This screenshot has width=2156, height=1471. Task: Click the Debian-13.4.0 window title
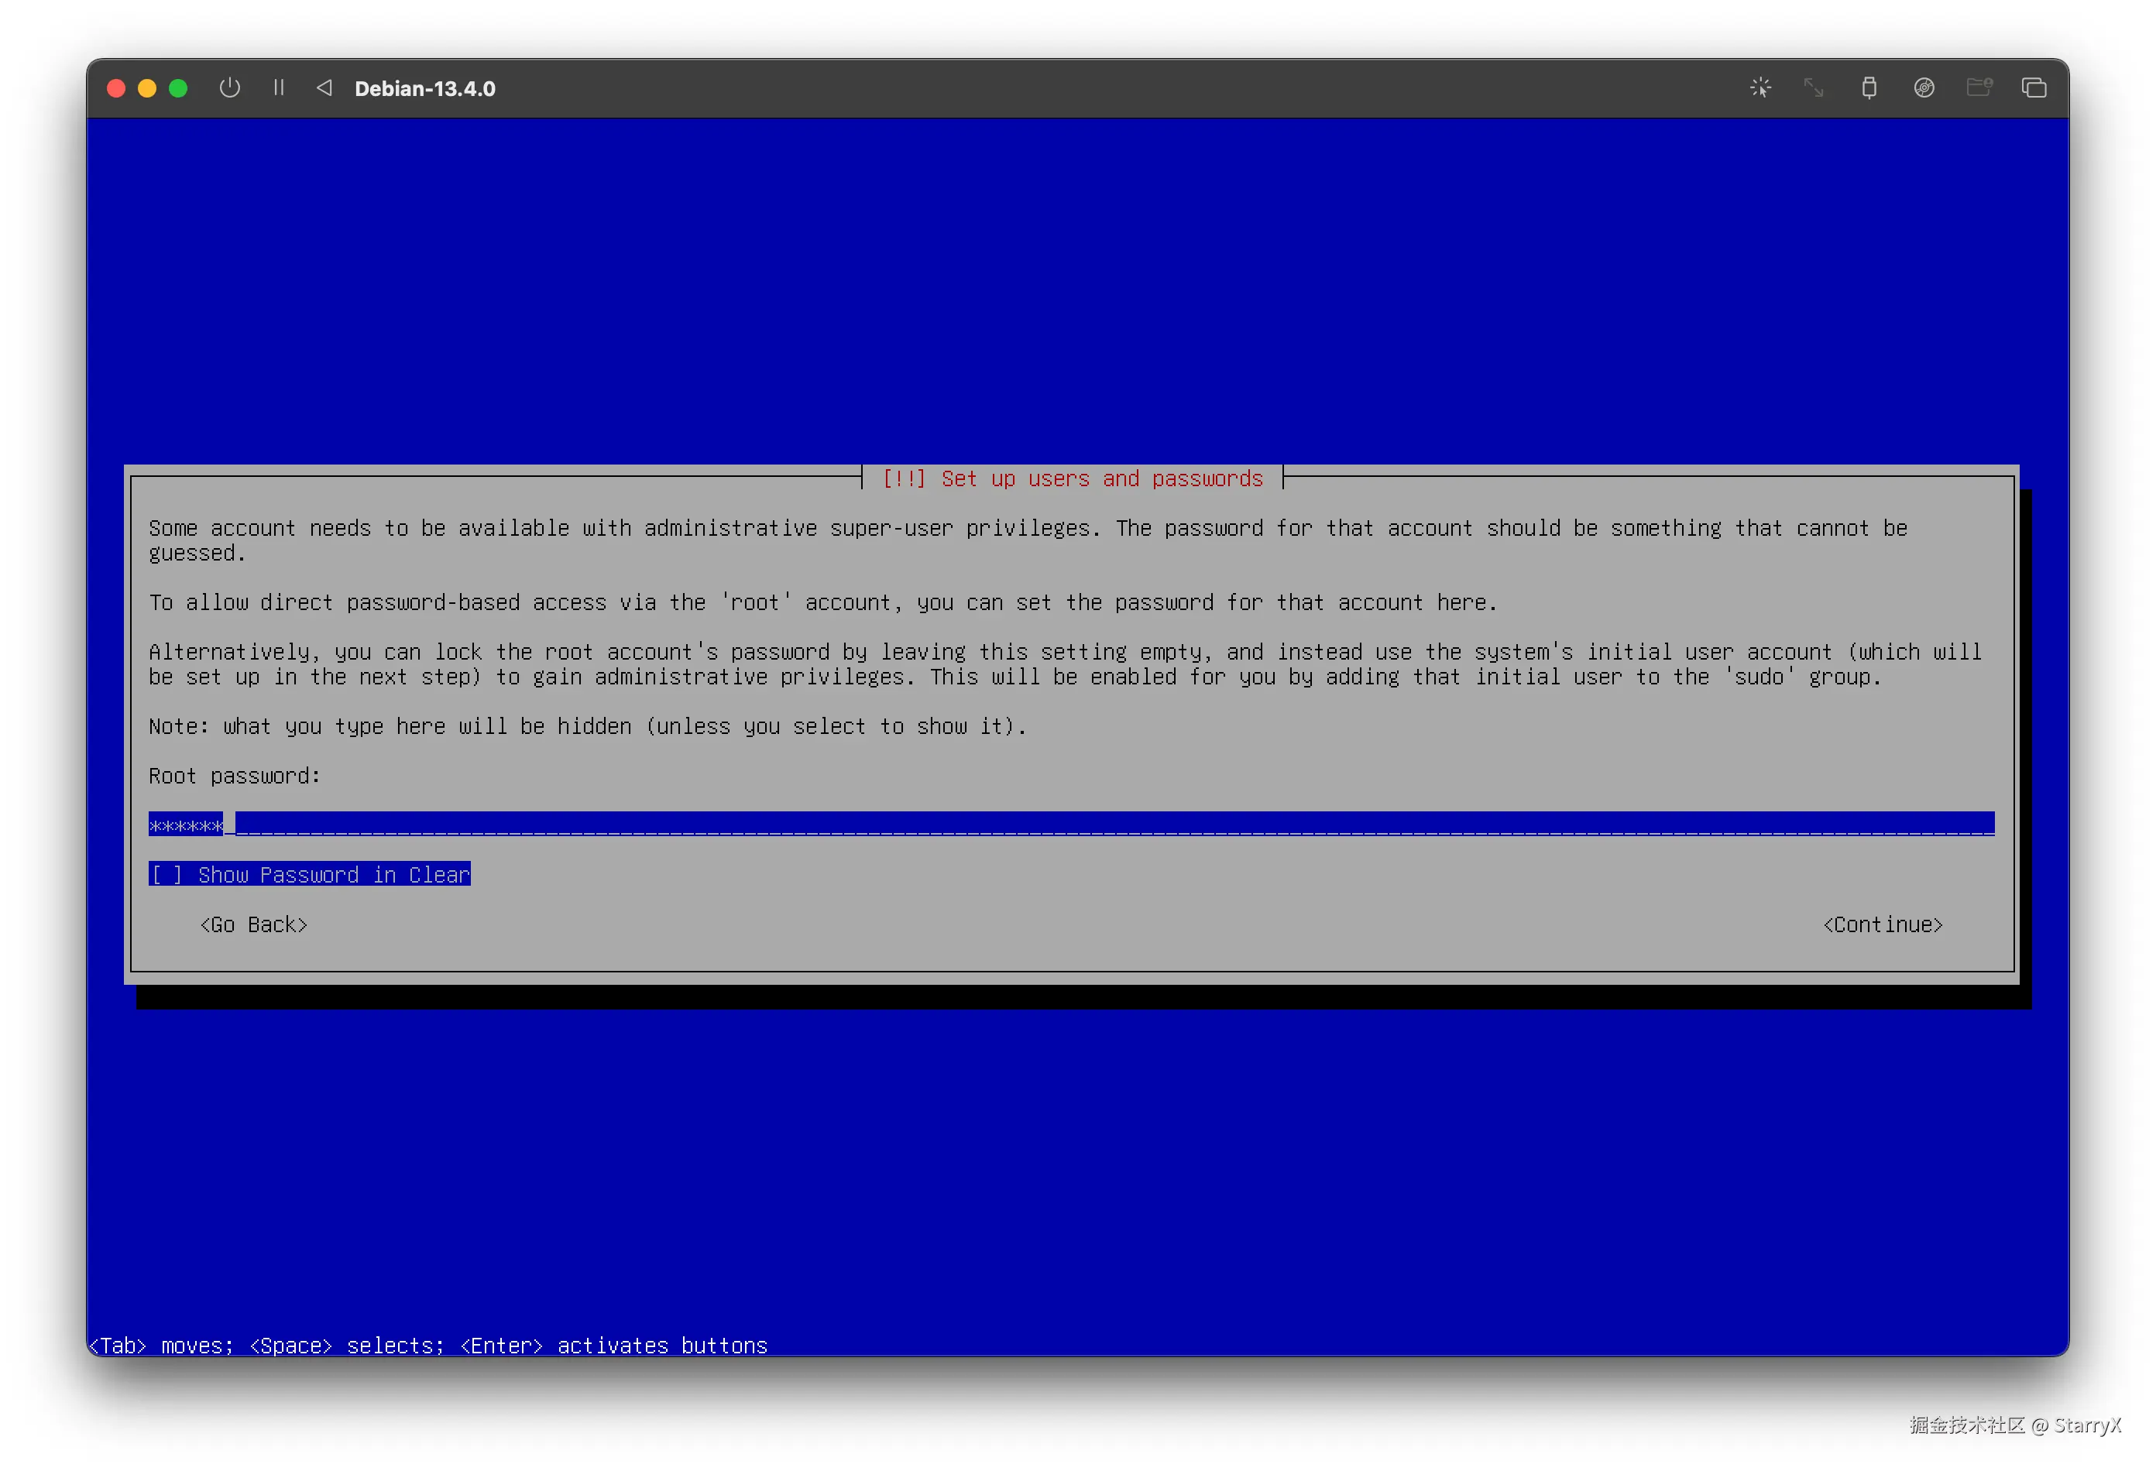[x=425, y=89]
